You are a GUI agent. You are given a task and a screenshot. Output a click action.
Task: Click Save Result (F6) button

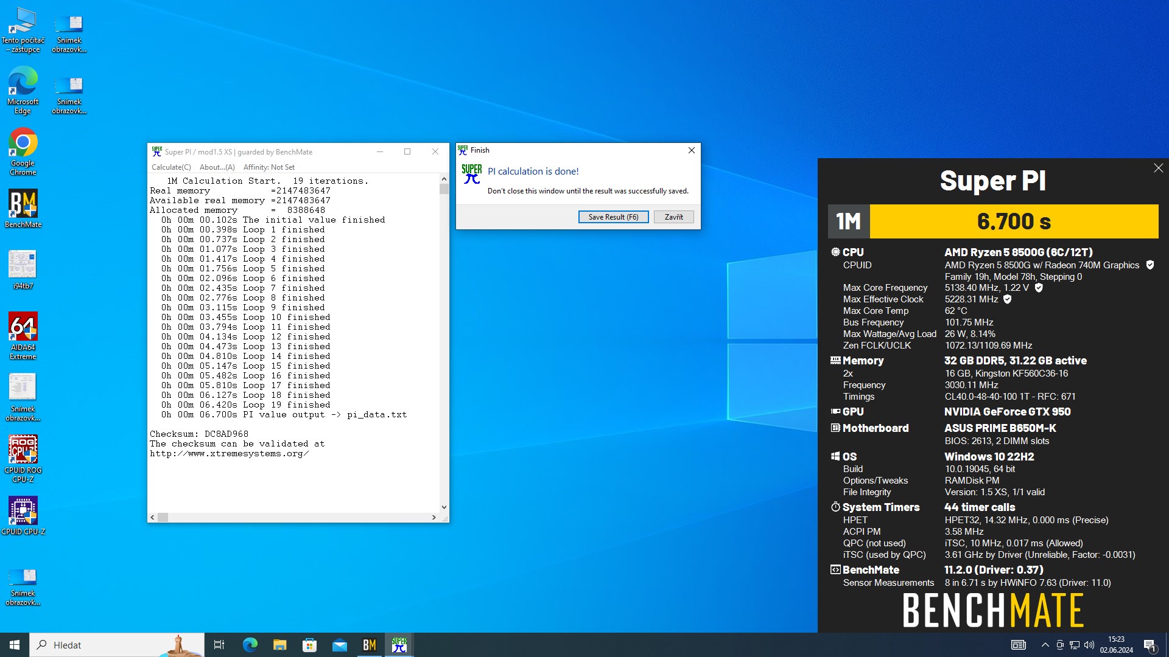(x=613, y=217)
